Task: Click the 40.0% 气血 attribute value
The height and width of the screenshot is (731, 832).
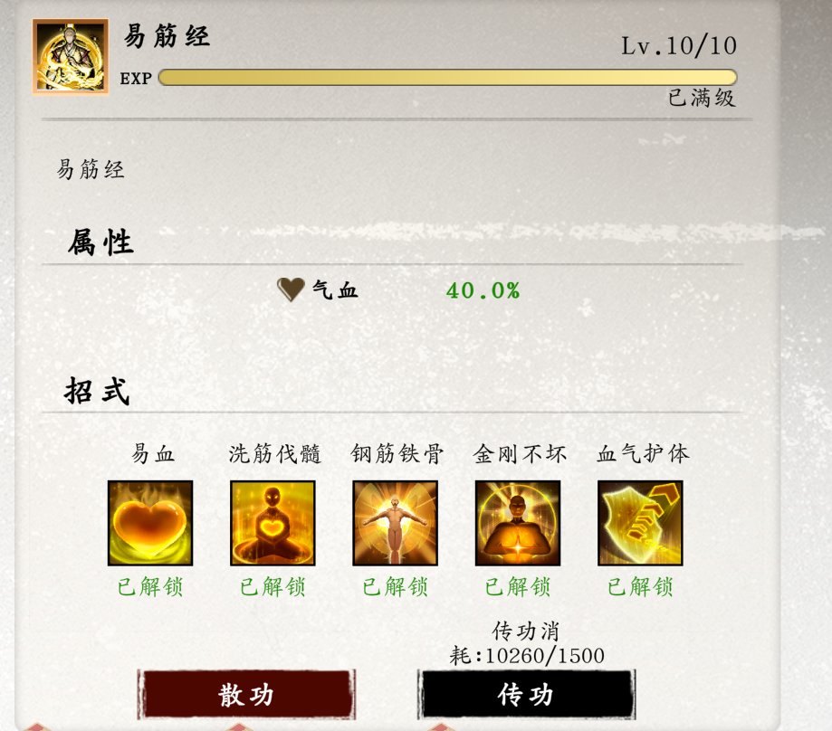Action: [x=483, y=290]
